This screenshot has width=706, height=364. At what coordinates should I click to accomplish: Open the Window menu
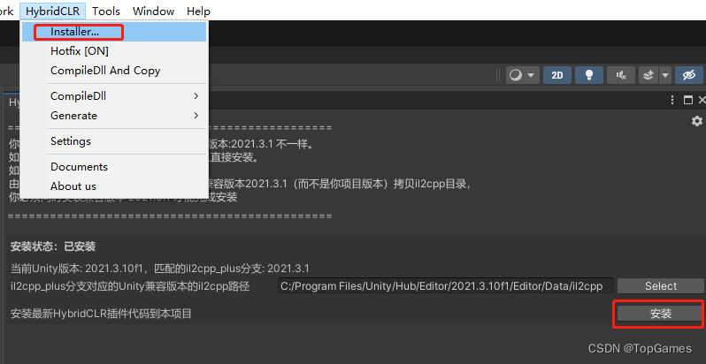(x=154, y=11)
